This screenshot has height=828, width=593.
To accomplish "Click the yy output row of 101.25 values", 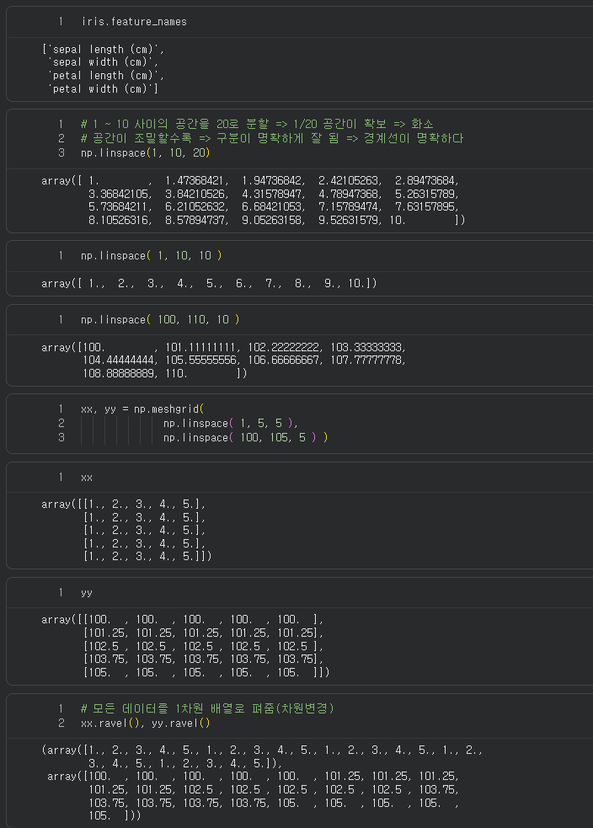I will (203, 633).
